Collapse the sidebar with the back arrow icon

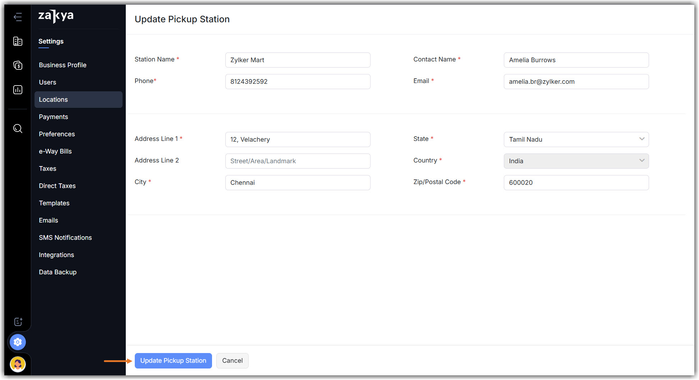(x=18, y=17)
